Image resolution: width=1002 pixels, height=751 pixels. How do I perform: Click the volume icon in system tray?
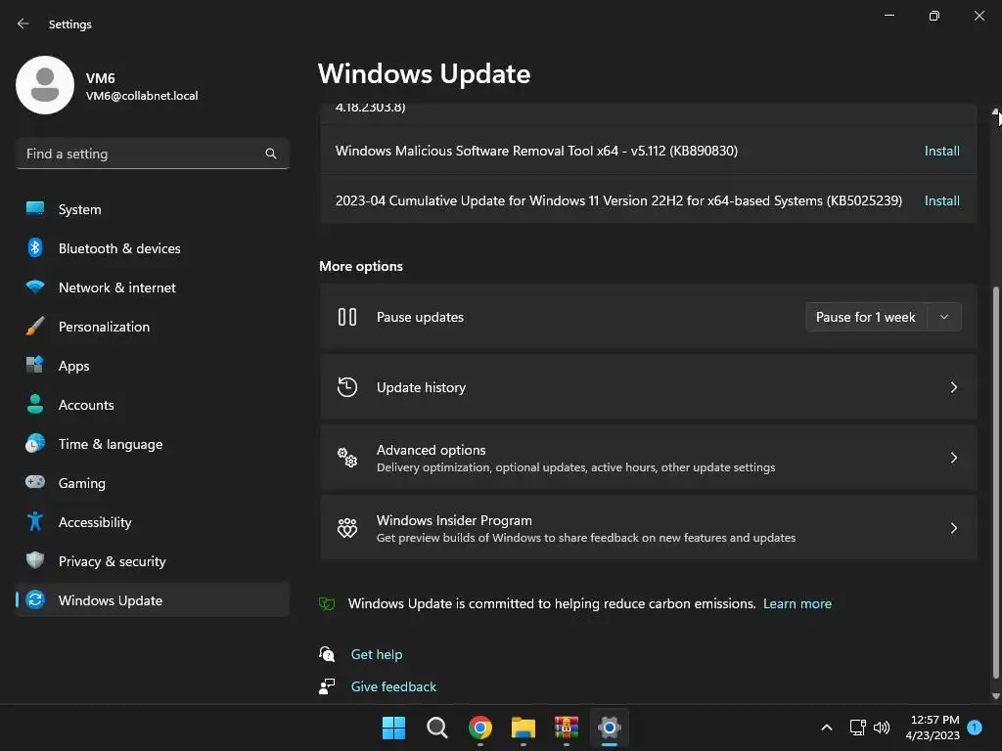point(882,728)
